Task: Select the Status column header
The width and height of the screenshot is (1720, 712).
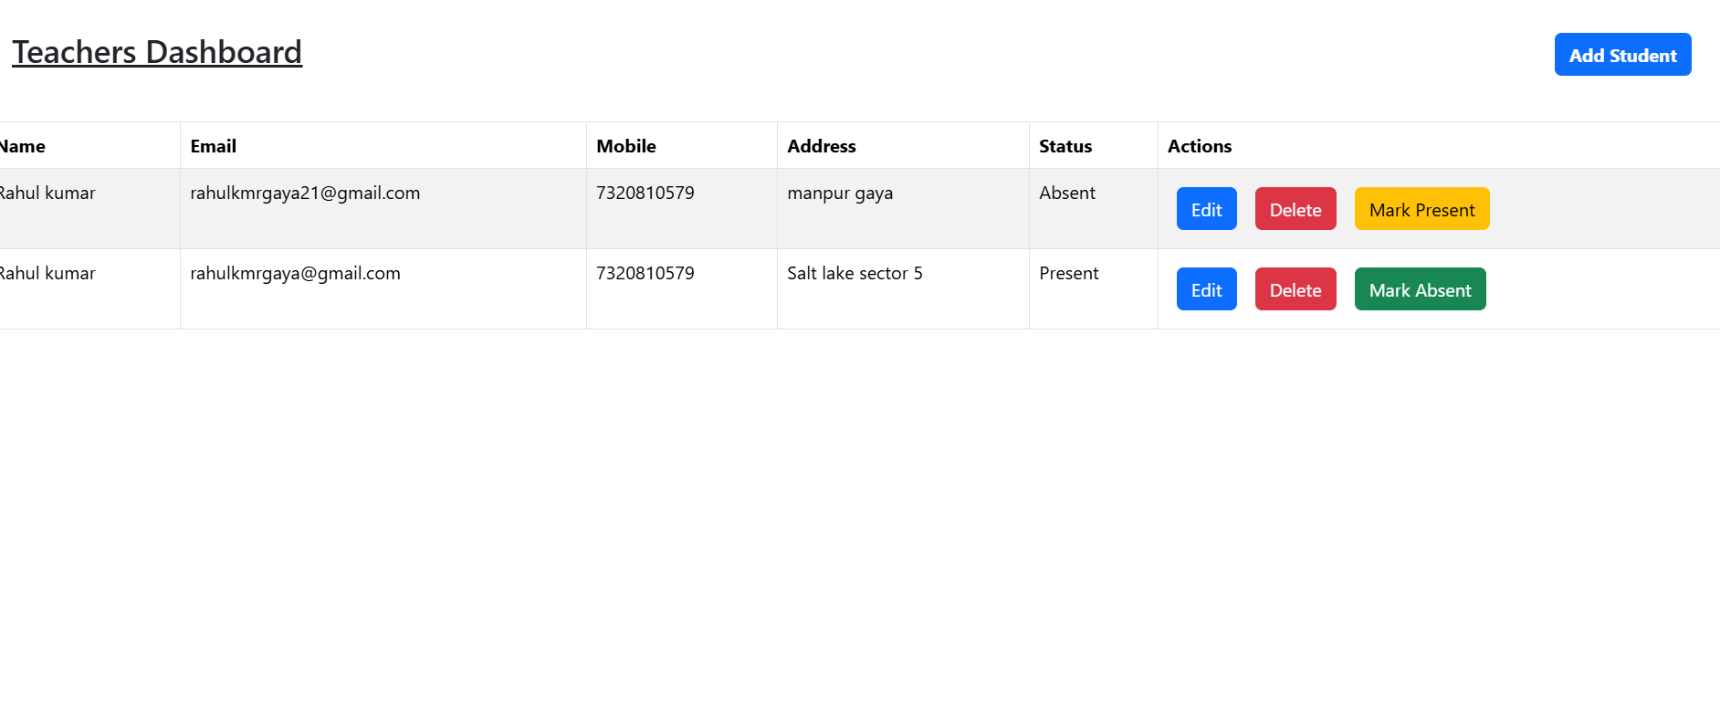Action: point(1065,146)
